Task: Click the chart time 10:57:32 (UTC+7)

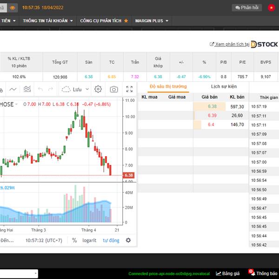Action: tap(44, 240)
